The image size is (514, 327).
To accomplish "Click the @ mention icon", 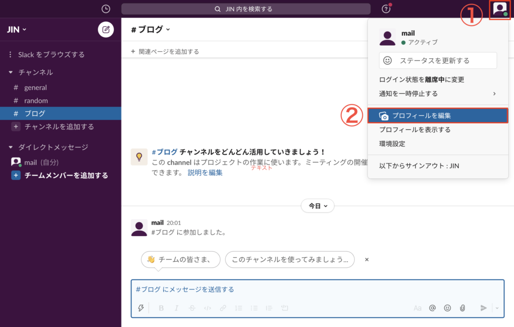I will coord(432,308).
